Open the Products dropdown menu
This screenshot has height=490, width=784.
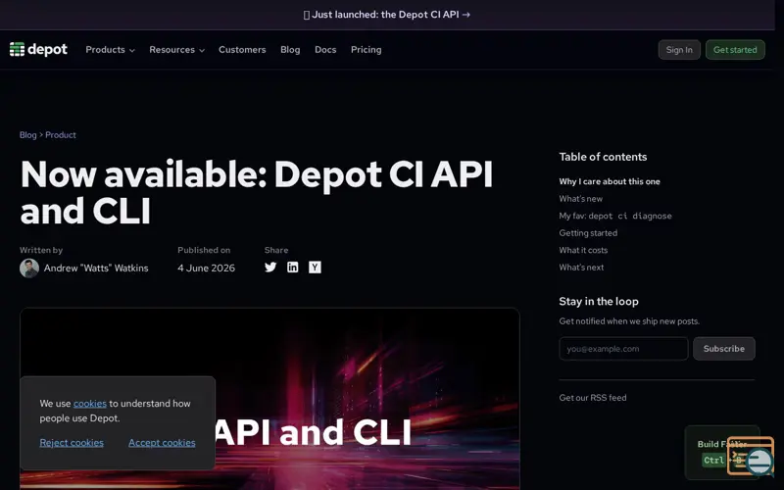click(x=110, y=50)
